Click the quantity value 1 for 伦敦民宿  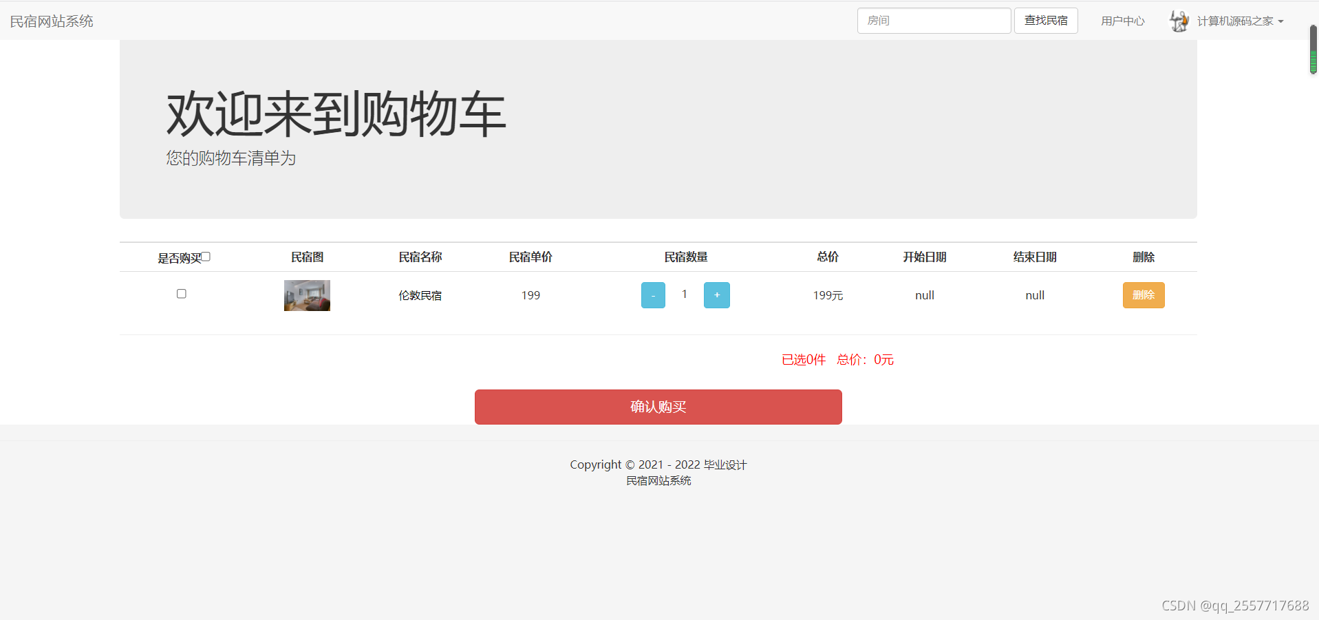point(685,294)
